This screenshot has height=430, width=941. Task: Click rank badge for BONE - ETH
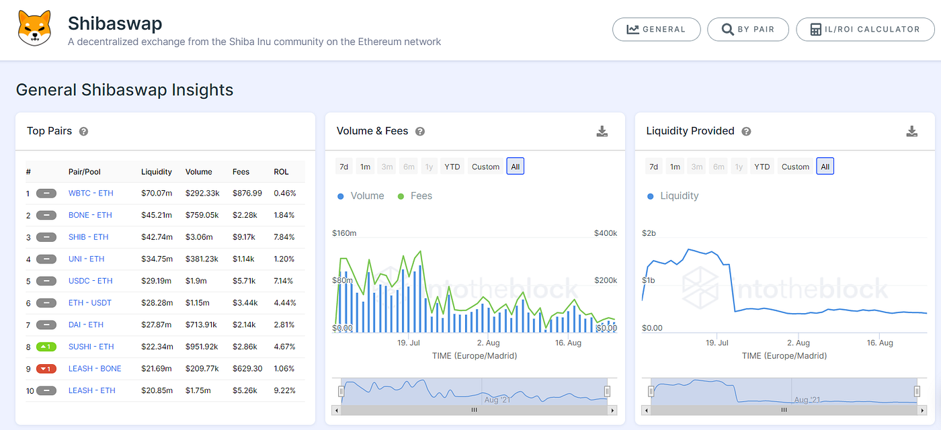coord(46,216)
